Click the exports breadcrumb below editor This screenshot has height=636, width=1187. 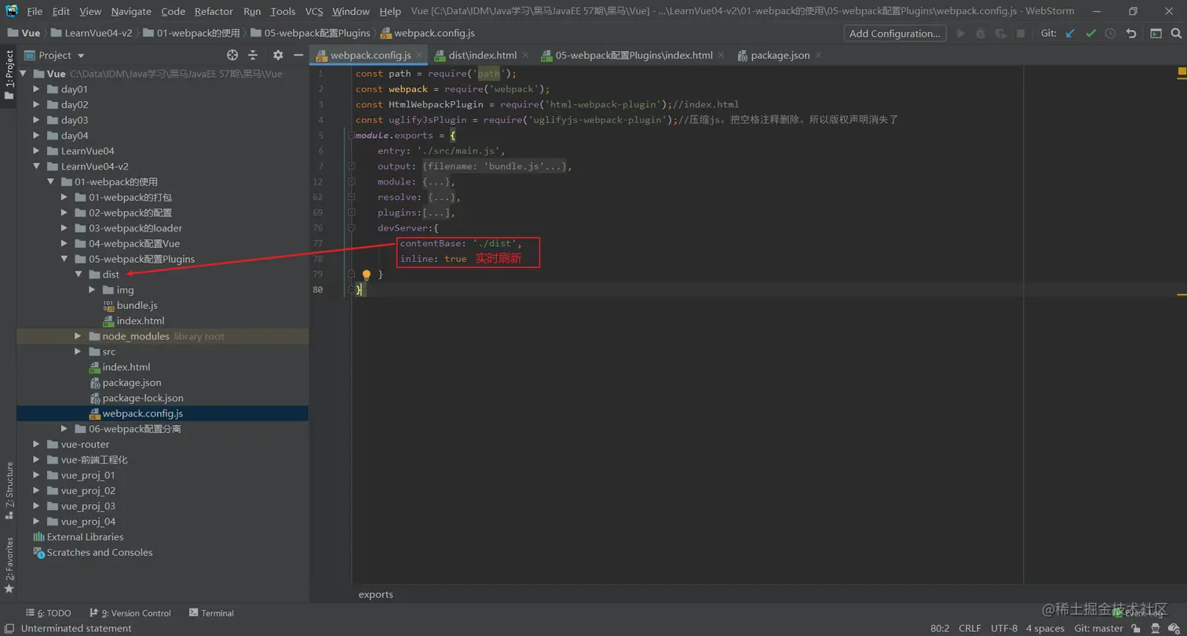pyautogui.click(x=376, y=594)
